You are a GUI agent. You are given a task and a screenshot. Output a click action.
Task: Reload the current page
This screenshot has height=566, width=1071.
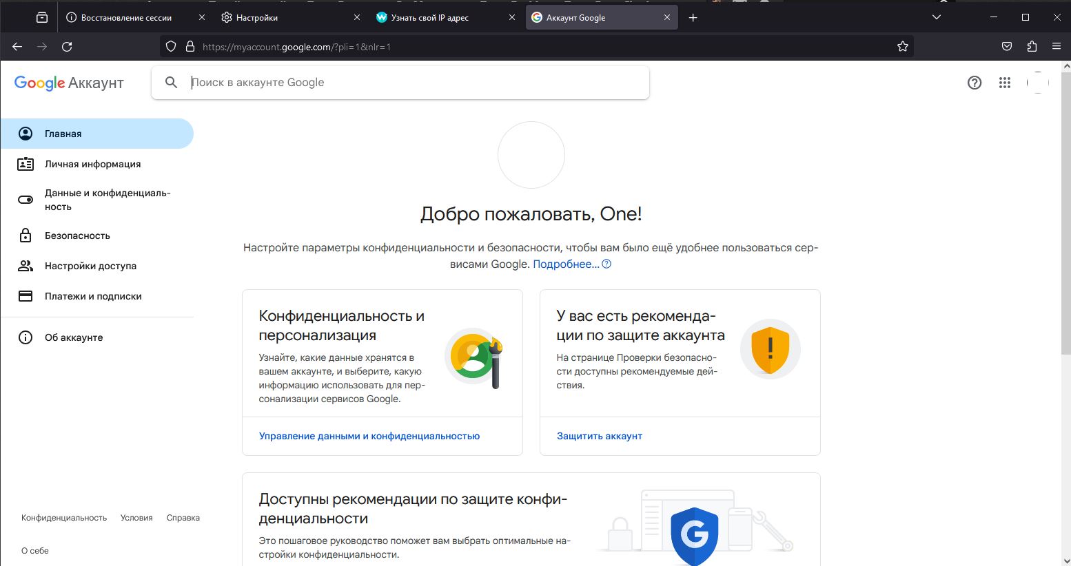pyautogui.click(x=67, y=47)
